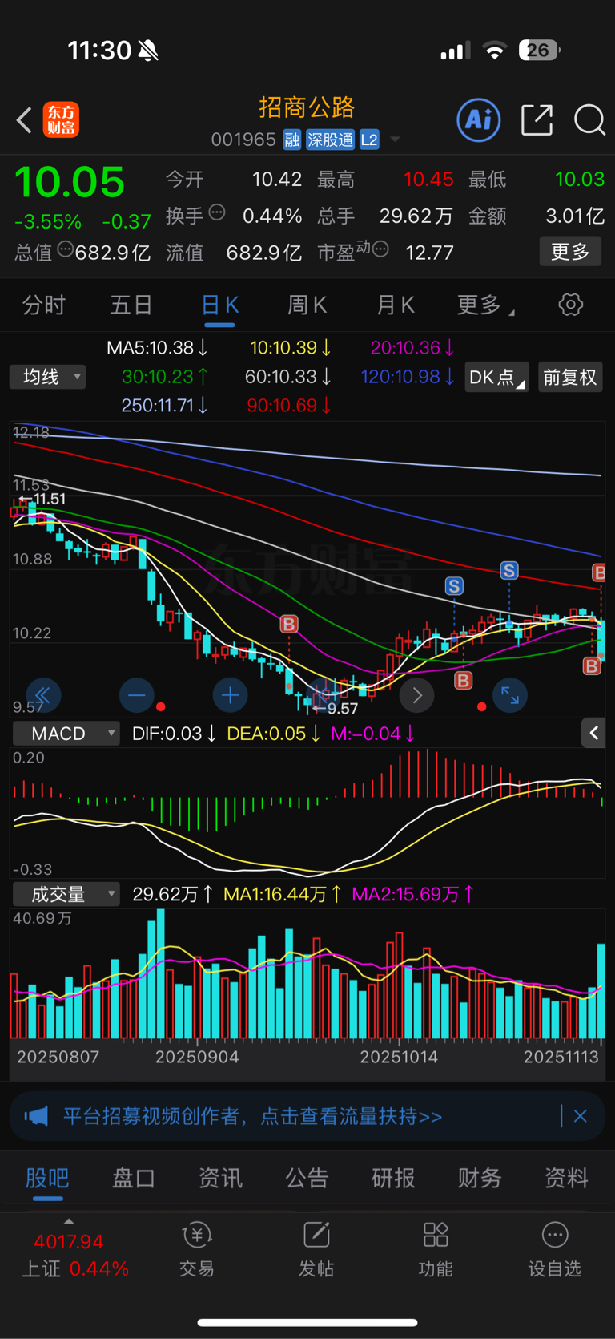Open 发帖 post icon
615x1339 pixels.
pos(316,1249)
